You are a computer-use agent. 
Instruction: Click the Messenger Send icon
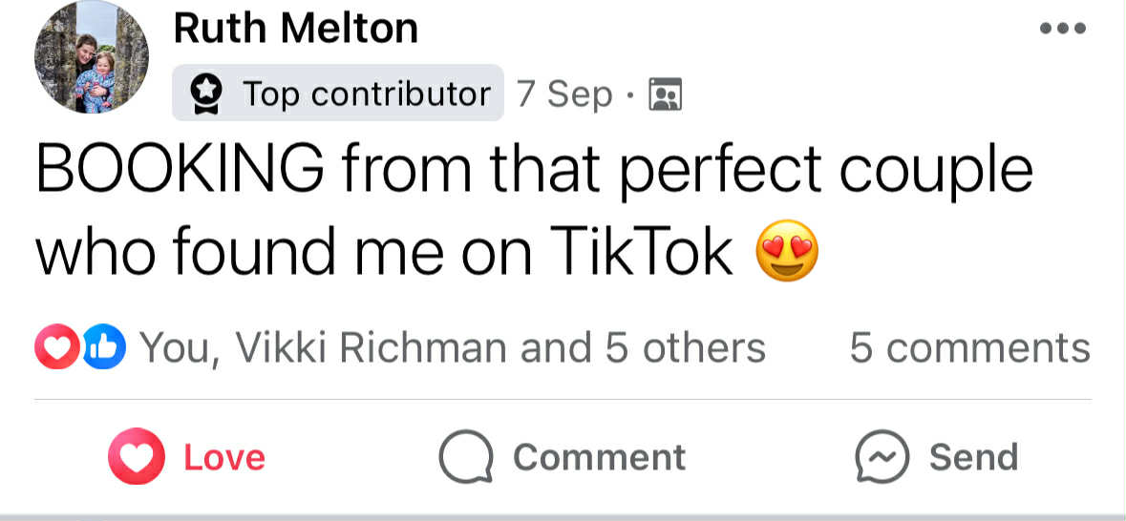coord(882,457)
